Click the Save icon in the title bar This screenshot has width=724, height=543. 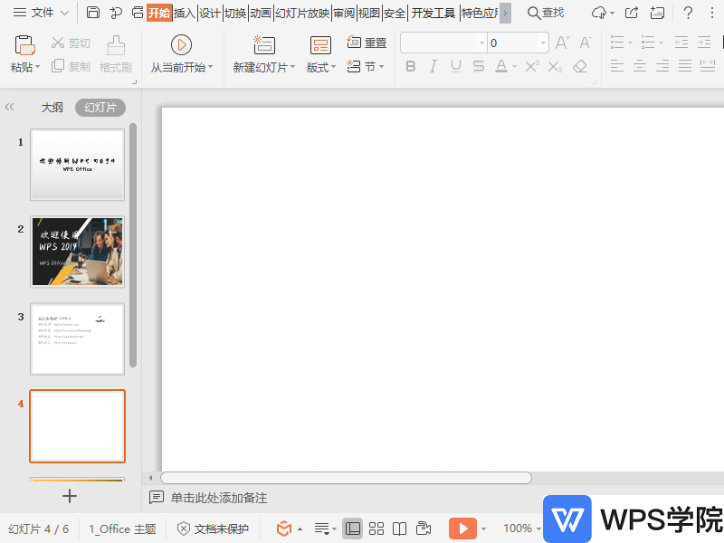tap(93, 13)
